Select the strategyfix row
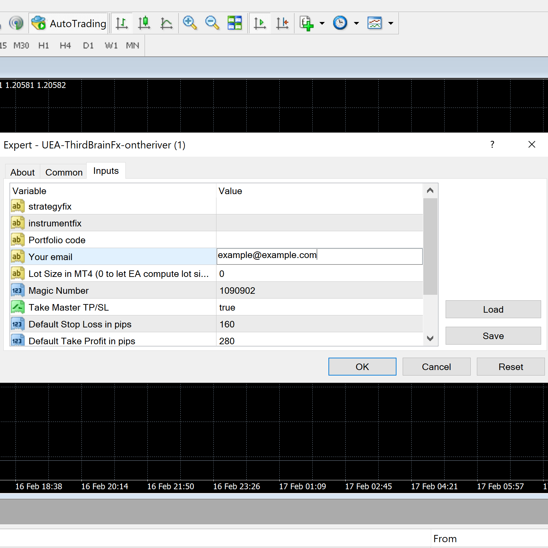 click(216, 206)
